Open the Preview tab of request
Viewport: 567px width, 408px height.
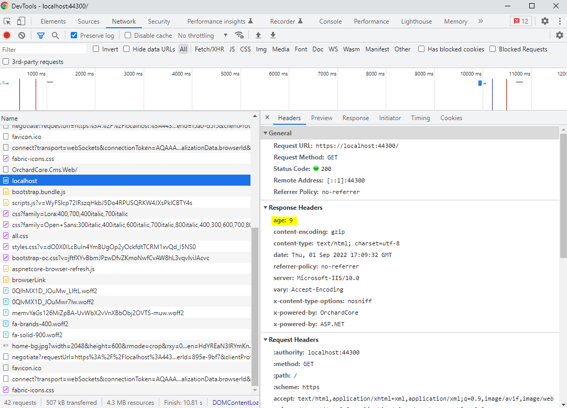[321, 117]
